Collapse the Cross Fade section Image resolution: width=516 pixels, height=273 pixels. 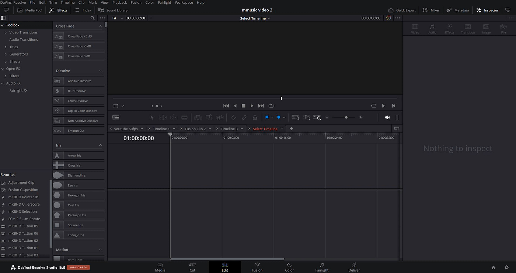coord(100,26)
